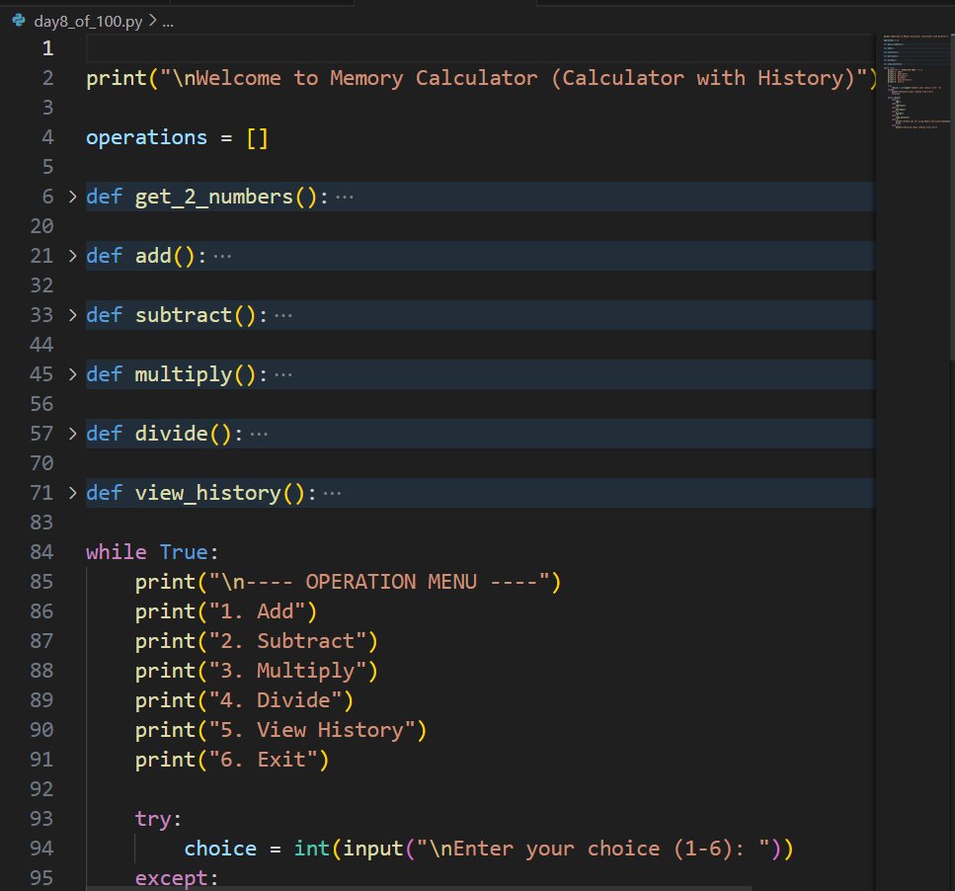Click the 'while' keyword on line 84
The height and width of the screenshot is (891, 955).
(x=117, y=552)
